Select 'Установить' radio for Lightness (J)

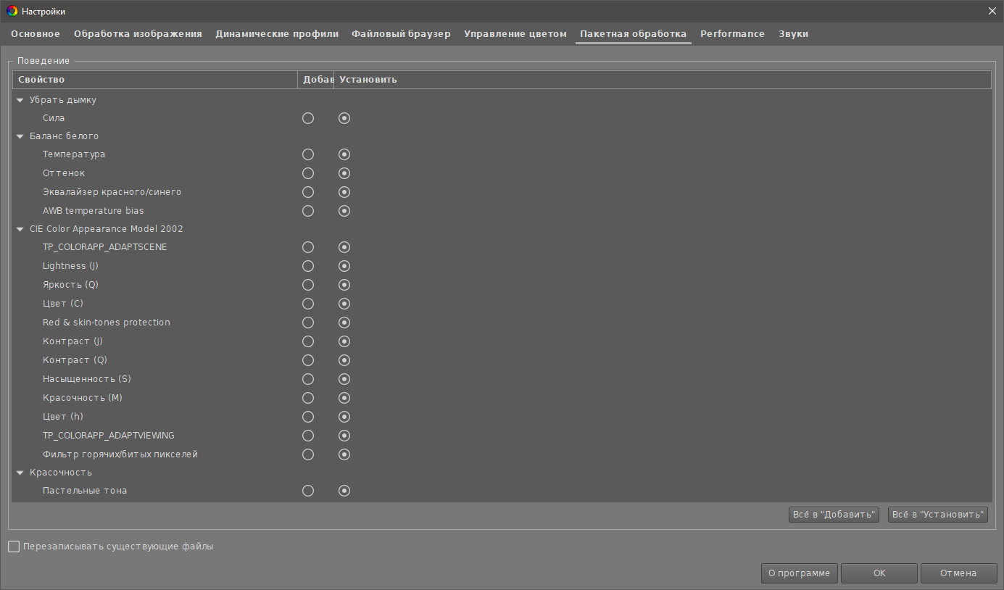[x=344, y=265]
